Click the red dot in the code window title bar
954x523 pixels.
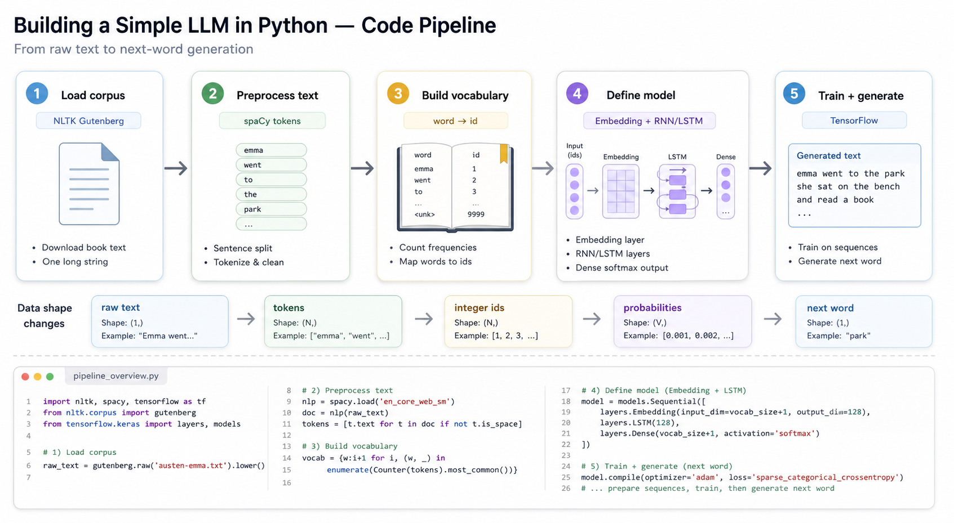coord(25,377)
